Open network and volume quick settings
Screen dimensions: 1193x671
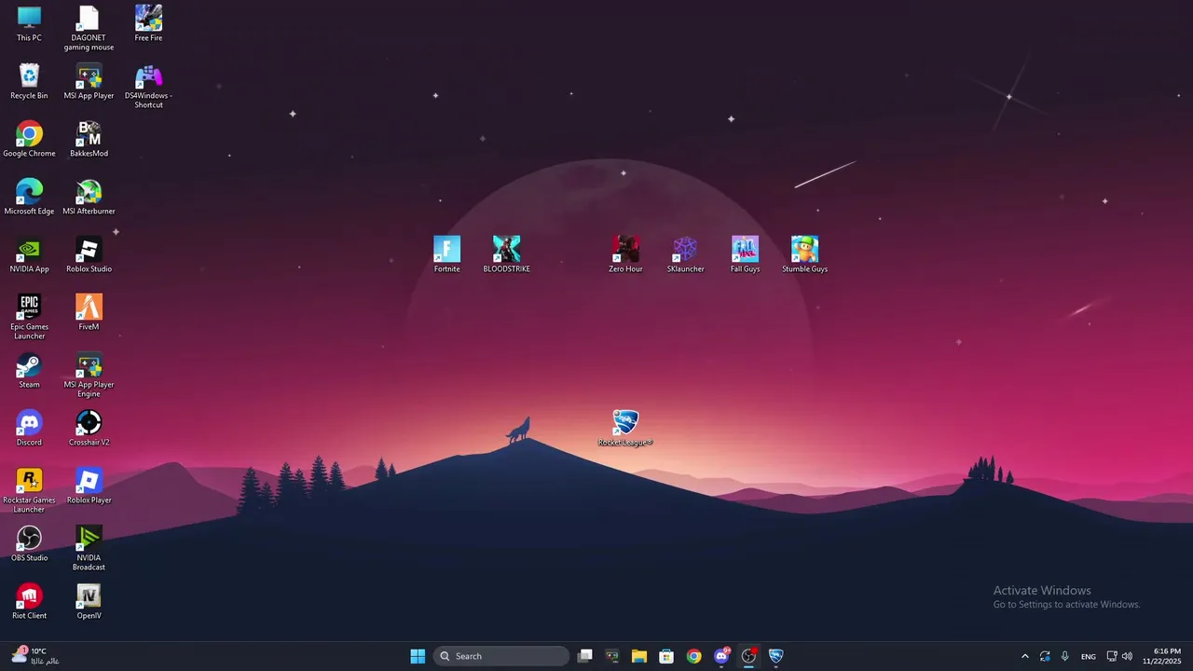pyautogui.click(x=1119, y=656)
